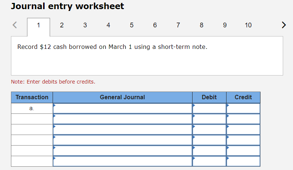Click the Credit column header
Screen dimensions: 293x170
click(243, 97)
